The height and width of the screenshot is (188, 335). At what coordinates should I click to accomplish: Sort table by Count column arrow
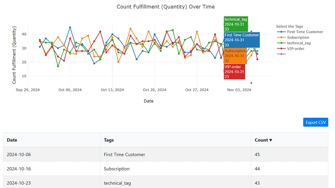pyautogui.click(x=271, y=140)
